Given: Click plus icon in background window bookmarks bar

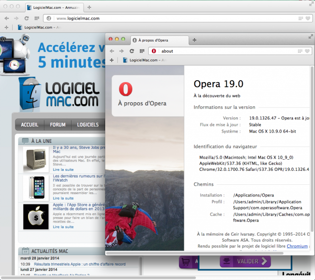Looking at the screenshot, I should [x=7, y=27].
